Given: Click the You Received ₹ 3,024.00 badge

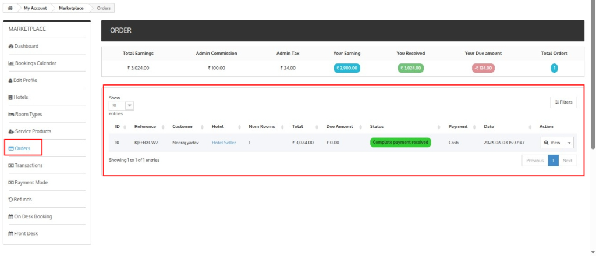Looking at the screenshot, I should pyautogui.click(x=411, y=69).
